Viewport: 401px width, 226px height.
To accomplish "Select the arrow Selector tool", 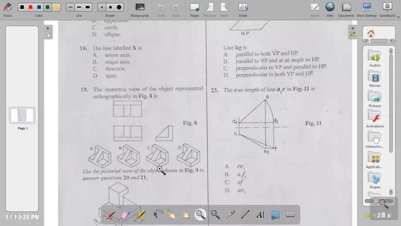I will tap(155, 214).
